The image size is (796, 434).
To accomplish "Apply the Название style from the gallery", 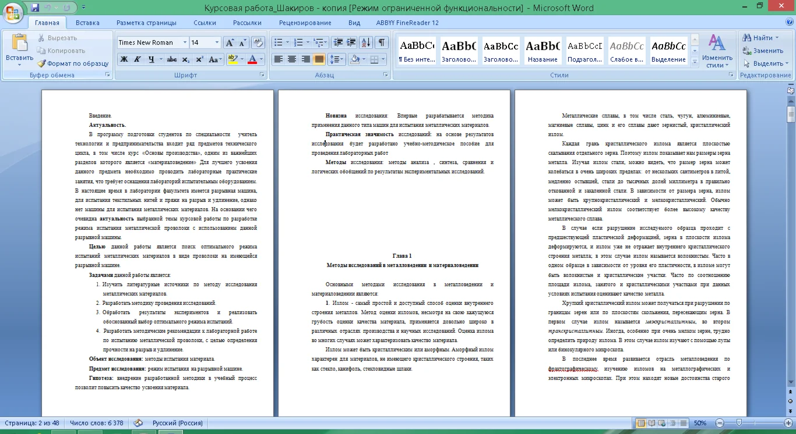I will pyautogui.click(x=542, y=51).
